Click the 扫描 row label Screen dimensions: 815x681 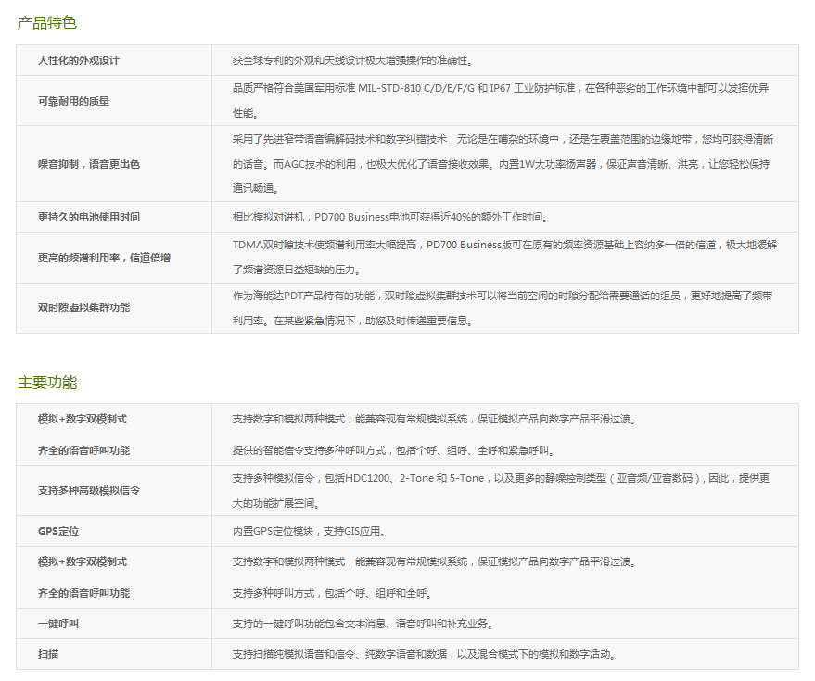(x=48, y=654)
